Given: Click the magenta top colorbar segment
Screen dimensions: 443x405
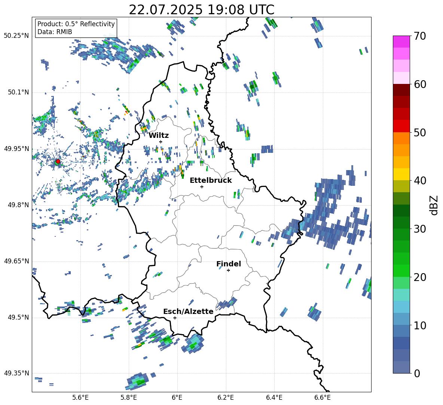Looking at the screenshot, I should point(401,42).
